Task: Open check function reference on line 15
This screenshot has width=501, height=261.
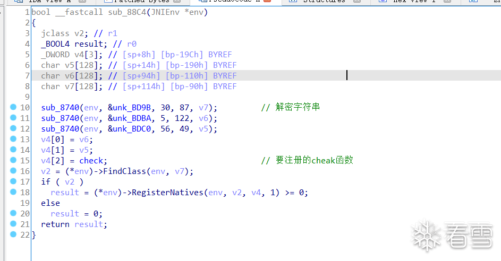Action: click(x=91, y=161)
